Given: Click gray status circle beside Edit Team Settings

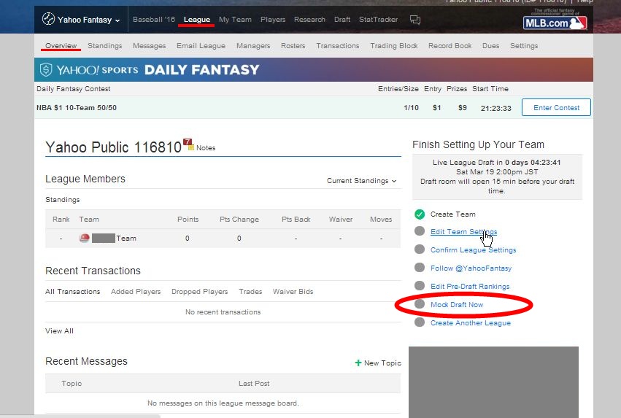Looking at the screenshot, I should click(420, 231).
